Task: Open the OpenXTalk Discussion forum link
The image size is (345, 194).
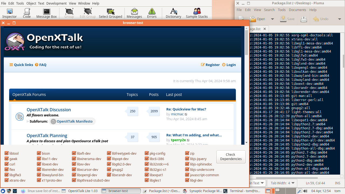Action: click(x=49, y=110)
